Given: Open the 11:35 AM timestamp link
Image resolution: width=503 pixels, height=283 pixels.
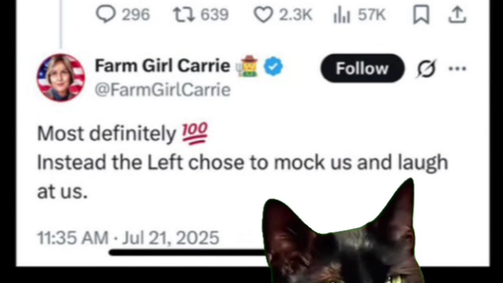Looking at the screenshot, I should click(x=73, y=238).
